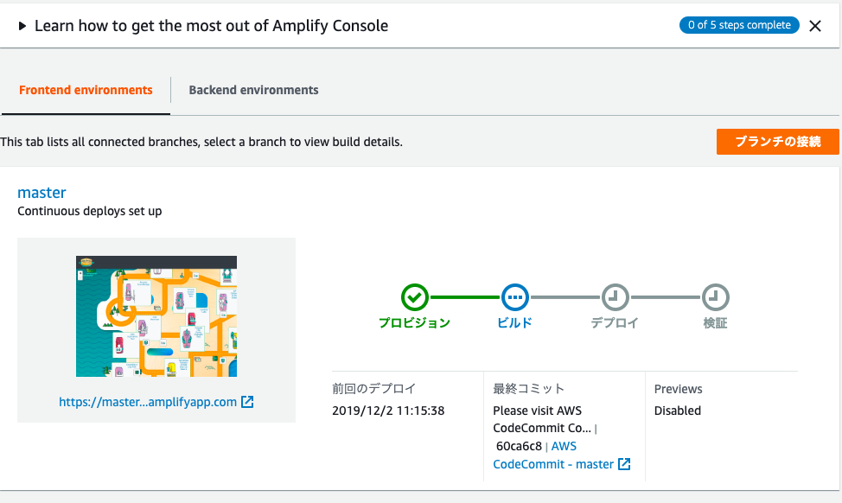Click the Continuous deploys set up text
Image resolution: width=842 pixels, height=503 pixels.
tap(90, 211)
